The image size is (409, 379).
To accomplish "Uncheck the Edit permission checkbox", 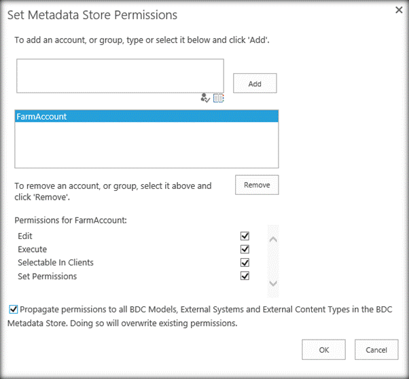I will pos(245,236).
